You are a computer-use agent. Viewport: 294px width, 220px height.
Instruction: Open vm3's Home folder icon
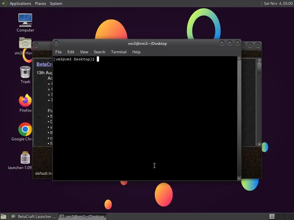pyautogui.click(x=25, y=46)
